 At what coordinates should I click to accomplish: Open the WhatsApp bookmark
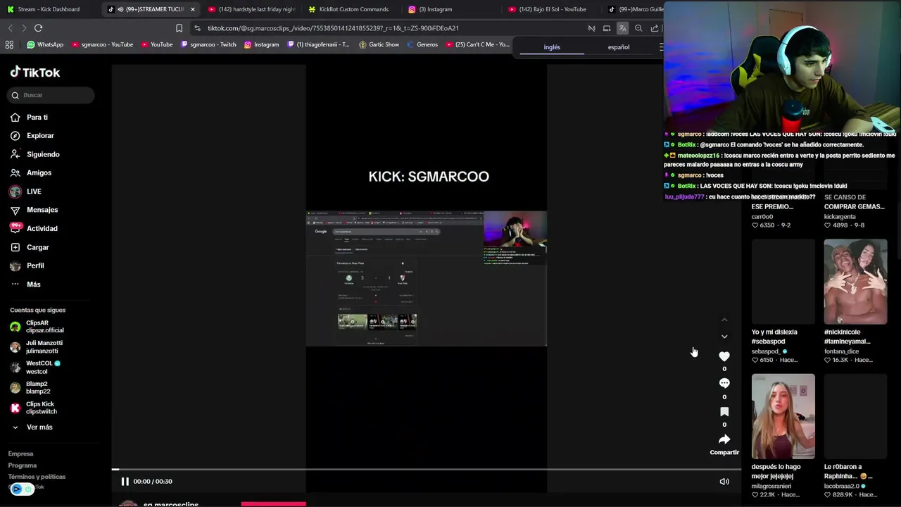[x=45, y=44]
